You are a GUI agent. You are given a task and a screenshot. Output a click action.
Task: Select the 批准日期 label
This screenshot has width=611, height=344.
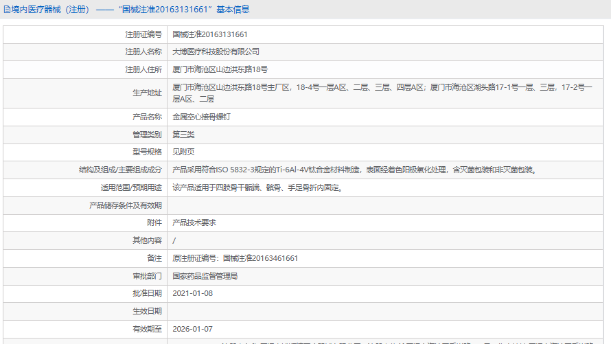coord(147,293)
